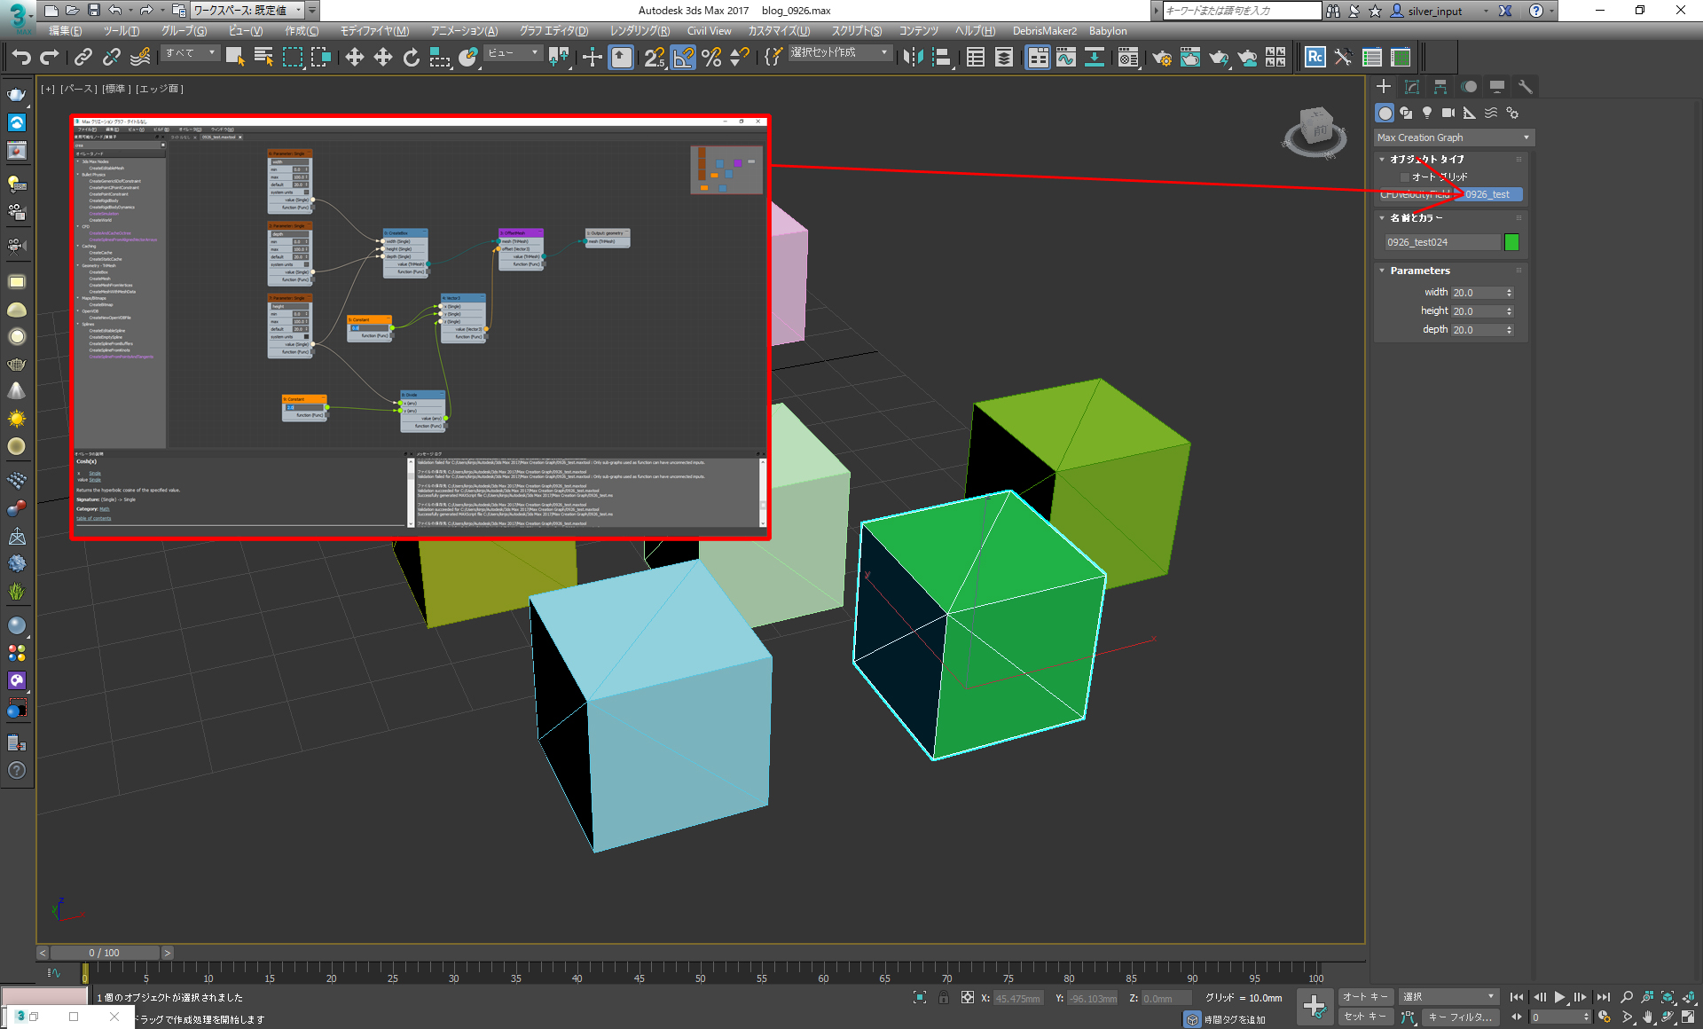Toggle the angle snap icon

683,58
